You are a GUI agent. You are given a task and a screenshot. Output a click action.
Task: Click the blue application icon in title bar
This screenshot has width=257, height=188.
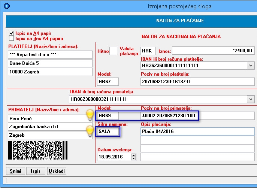tap(7, 6)
